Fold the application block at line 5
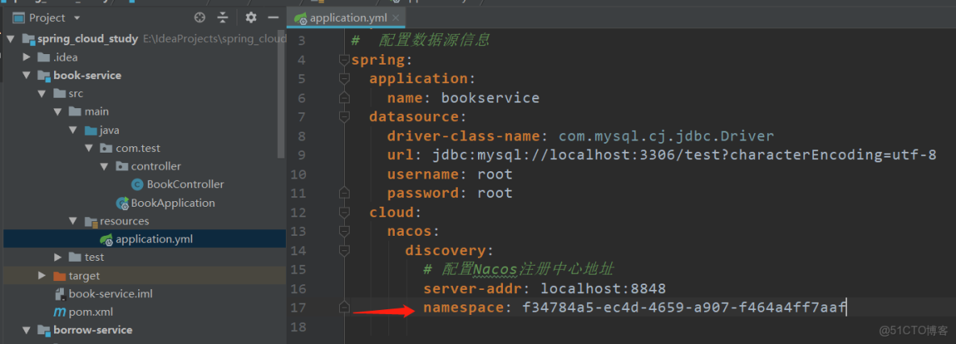 pyautogui.click(x=345, y=78)
